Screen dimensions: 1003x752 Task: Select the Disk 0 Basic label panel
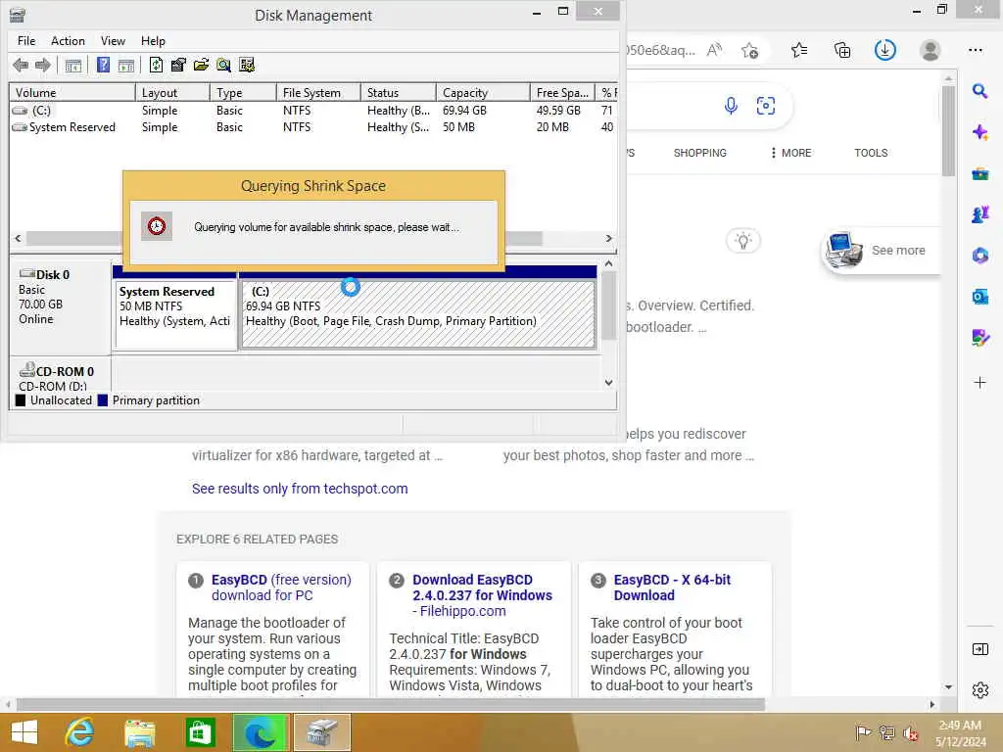[x=60, y=306]
